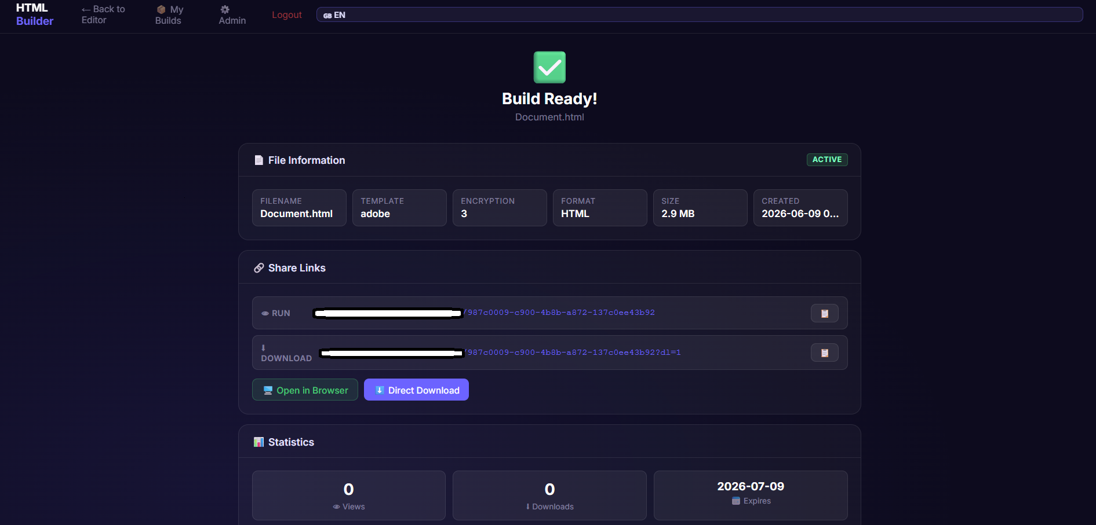Select the TEMPLATE value adobe
This screenshot has height=525, width=1096.
click(375, 214)
